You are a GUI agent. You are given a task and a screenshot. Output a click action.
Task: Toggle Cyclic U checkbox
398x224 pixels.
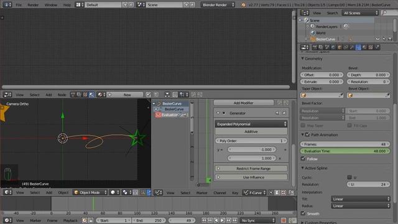349,177
